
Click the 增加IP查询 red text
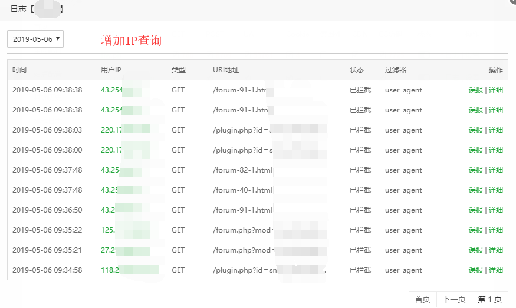pos(131,41)
